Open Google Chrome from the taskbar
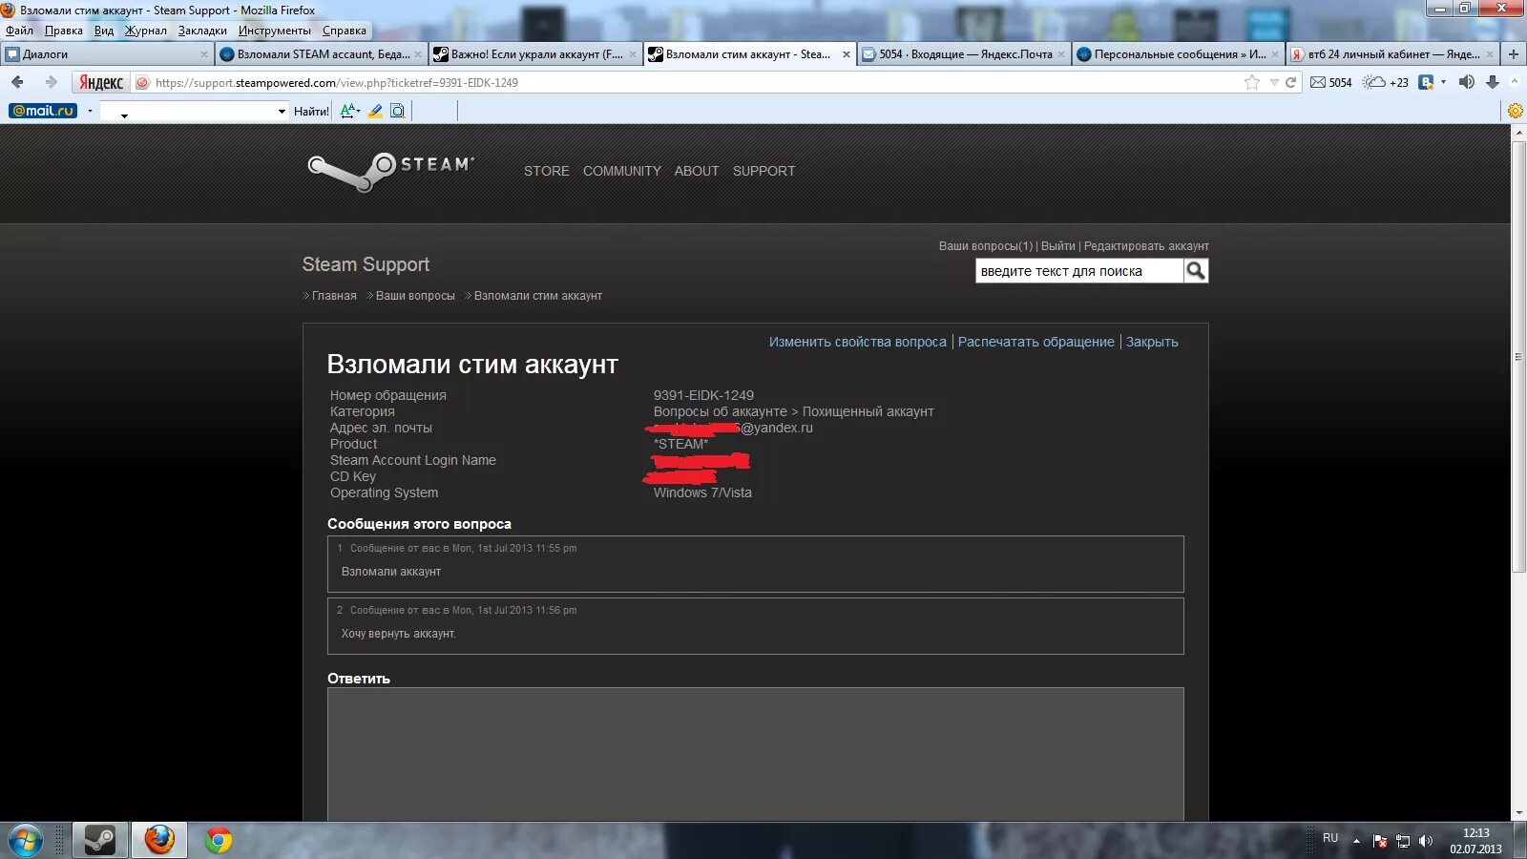Image resolution: width=1527 pixels, height=859 pixels. coord(219,840)
